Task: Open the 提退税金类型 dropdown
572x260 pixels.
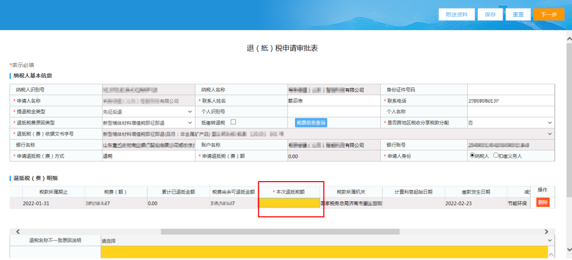Action: [148, 112]
